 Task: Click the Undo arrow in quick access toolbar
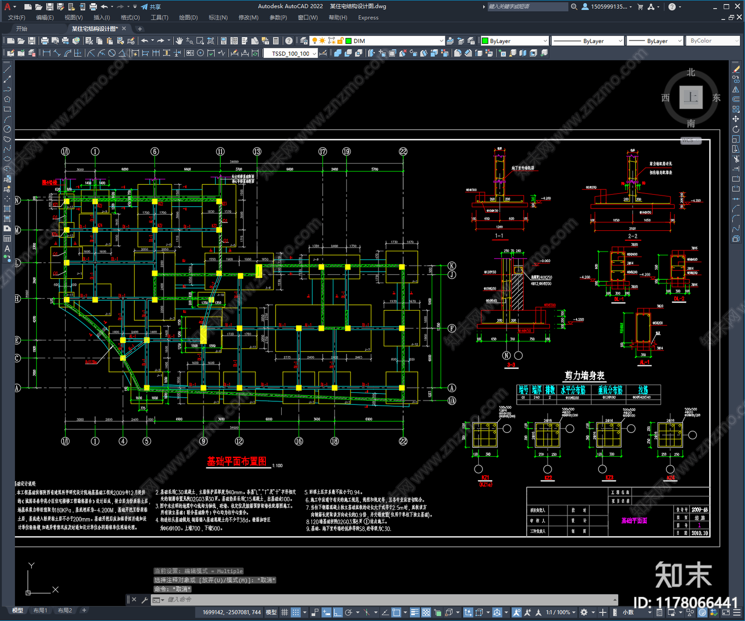pos(104,7)
